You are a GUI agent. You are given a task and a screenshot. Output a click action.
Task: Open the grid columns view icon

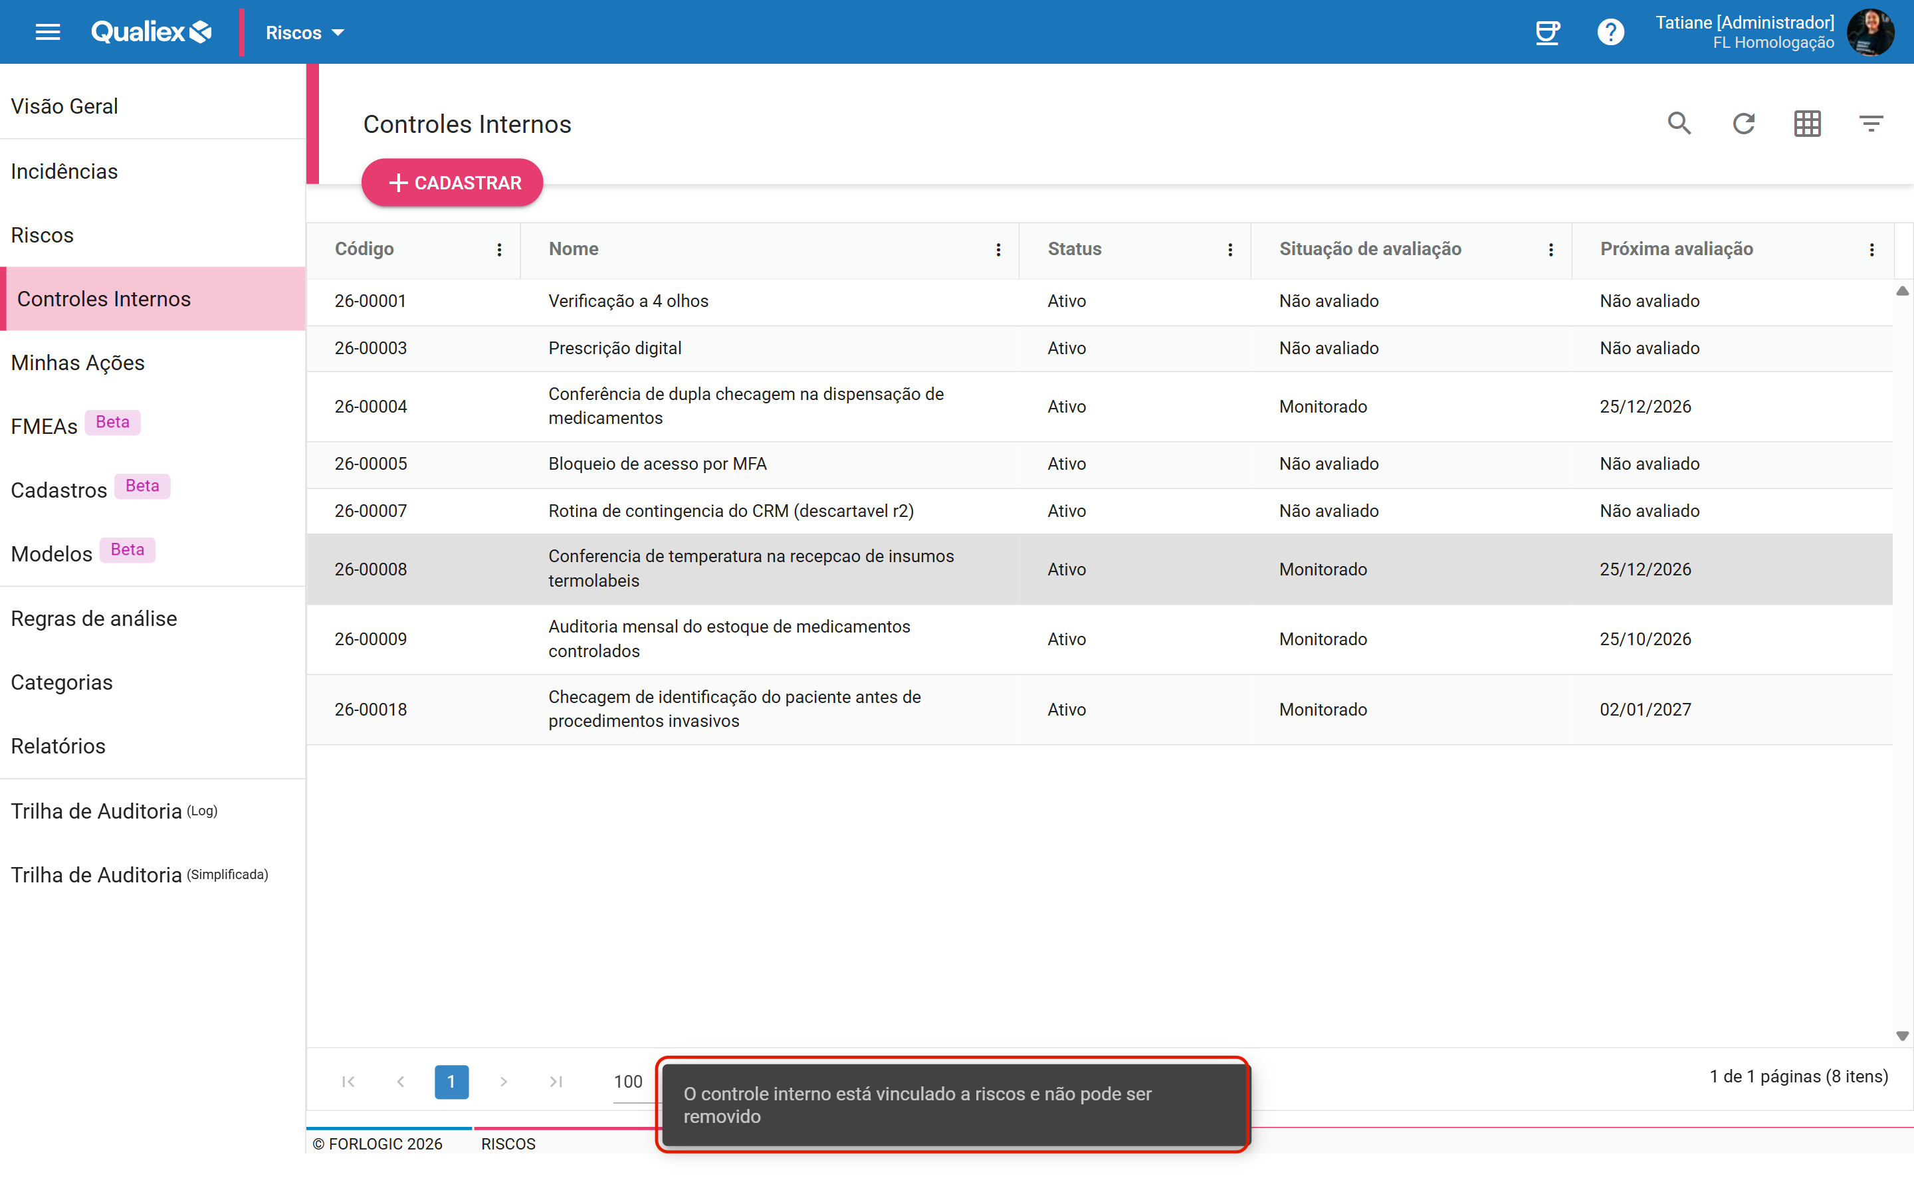[1807, 124]
